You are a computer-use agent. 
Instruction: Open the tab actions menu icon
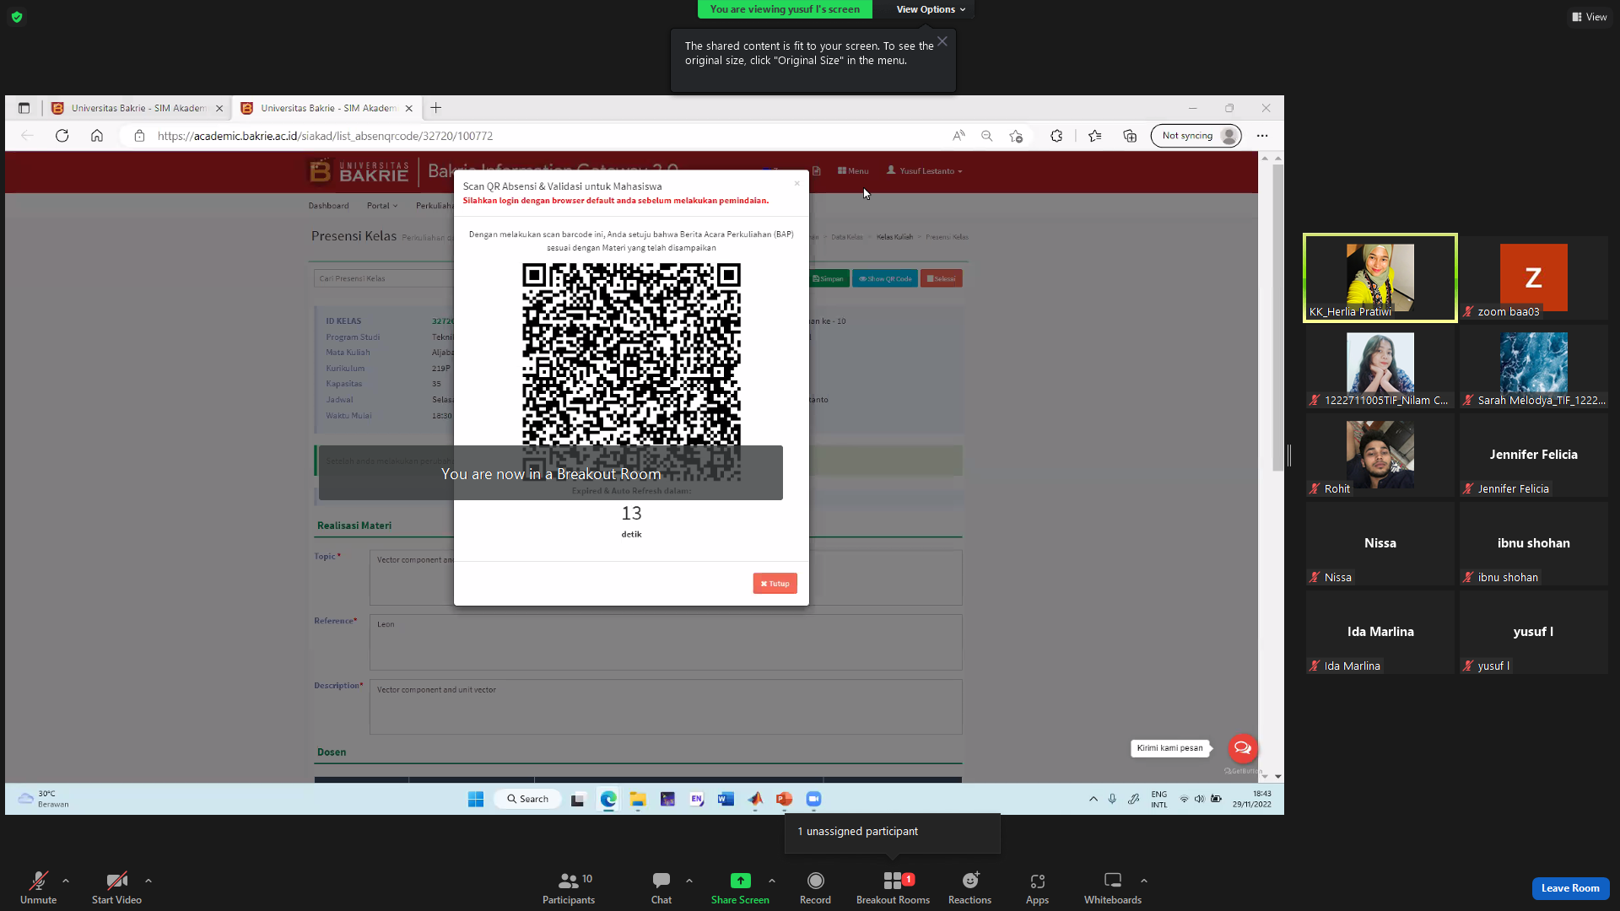pos(24,108)
